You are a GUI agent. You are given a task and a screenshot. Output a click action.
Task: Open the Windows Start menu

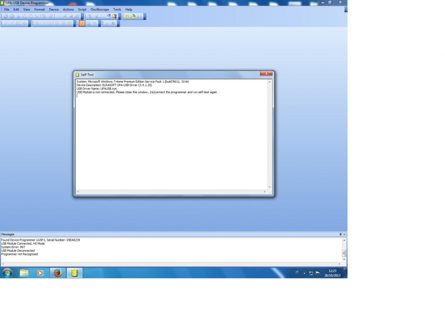pyautogui.click(x=7, y=273)
